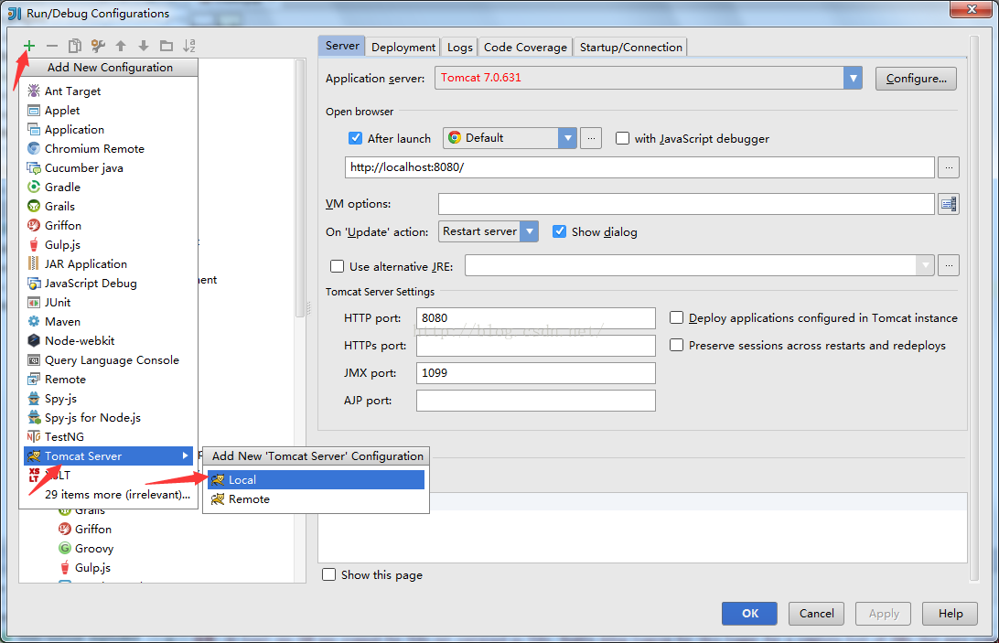The width and height of the screenshot is (999, 643).
Task: Toggle the After launch checkbox
Action: coord(356,138)
